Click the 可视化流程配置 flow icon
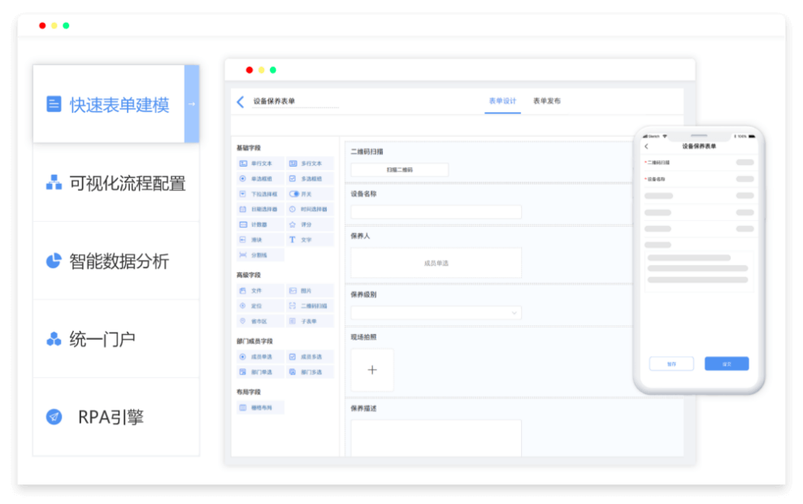803x504 pixels. coord(54,183)
